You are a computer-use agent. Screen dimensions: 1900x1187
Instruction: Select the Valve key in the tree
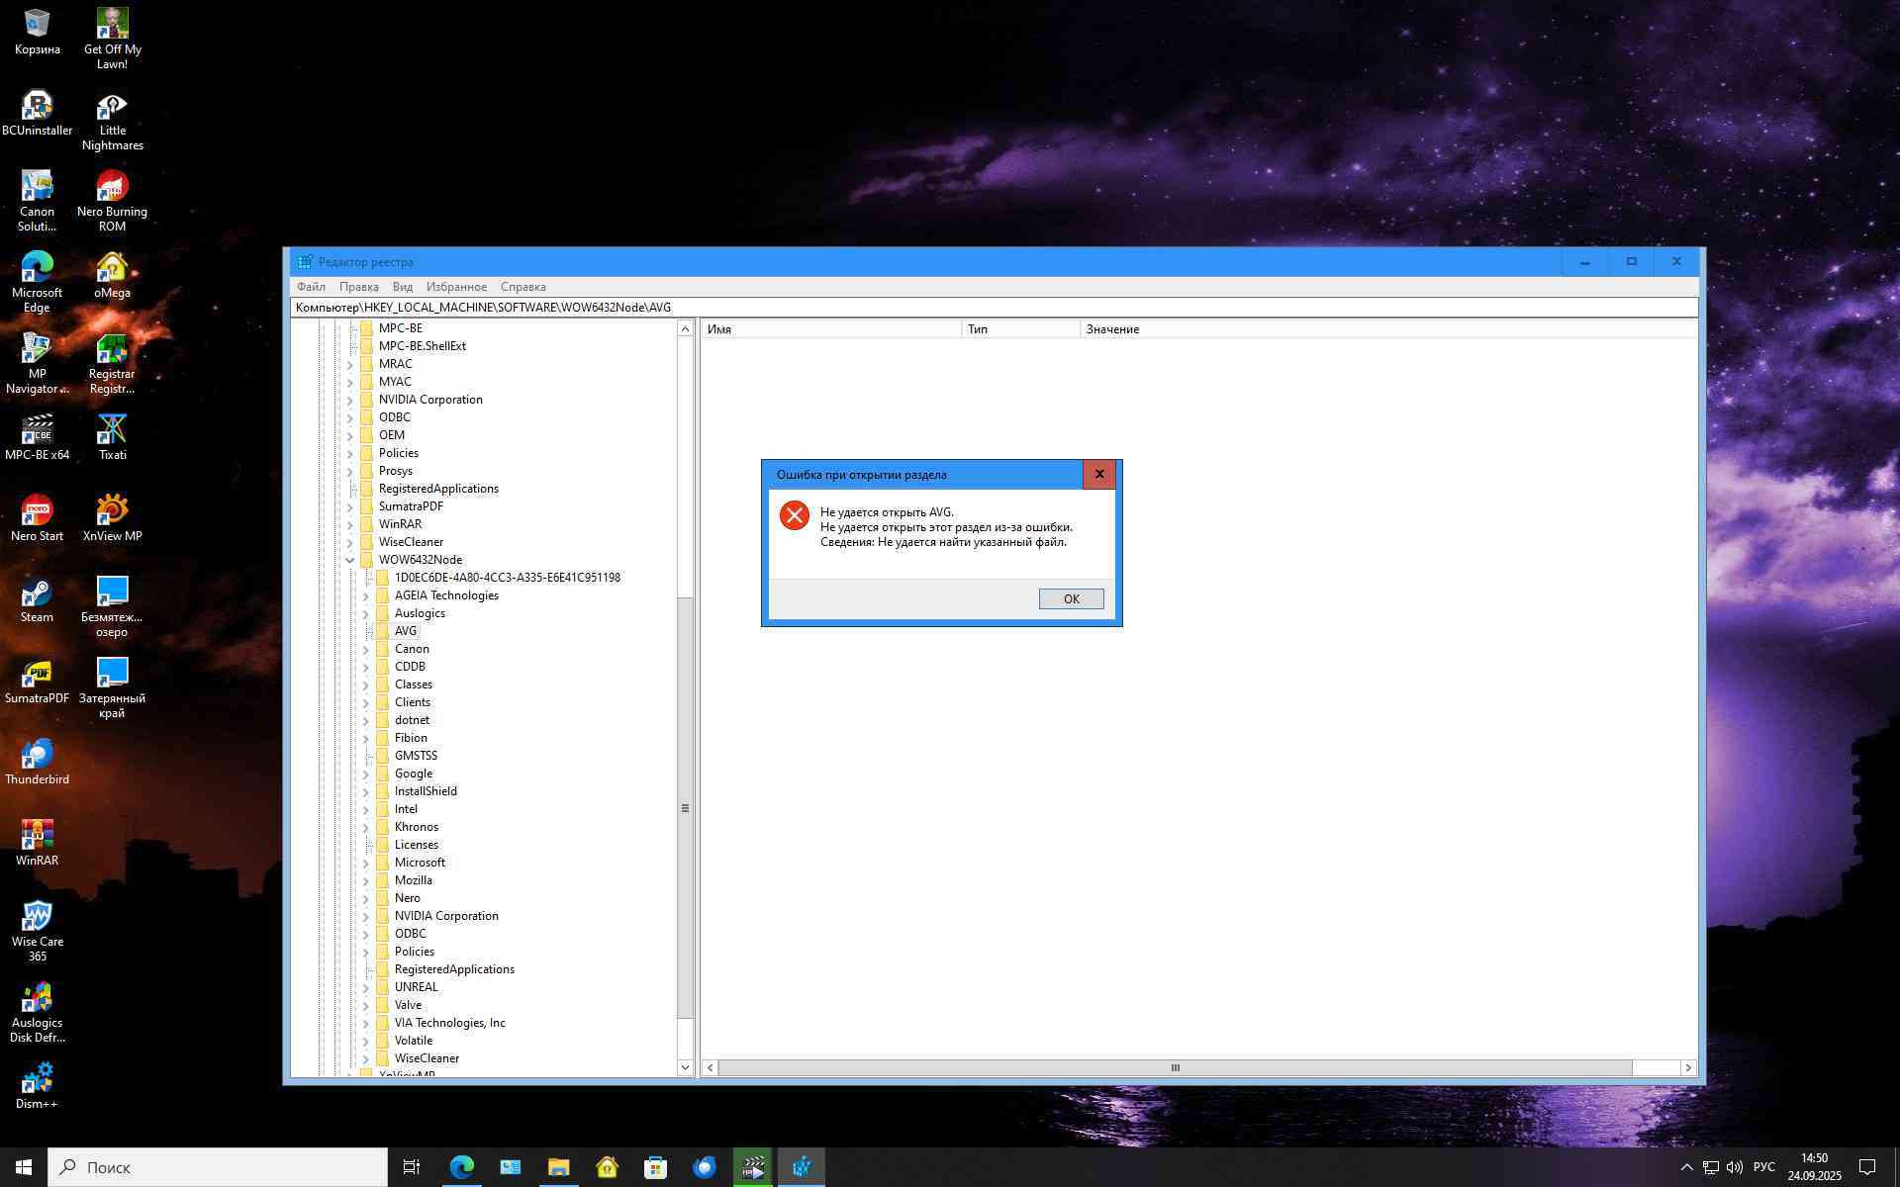click(408, 1005)
